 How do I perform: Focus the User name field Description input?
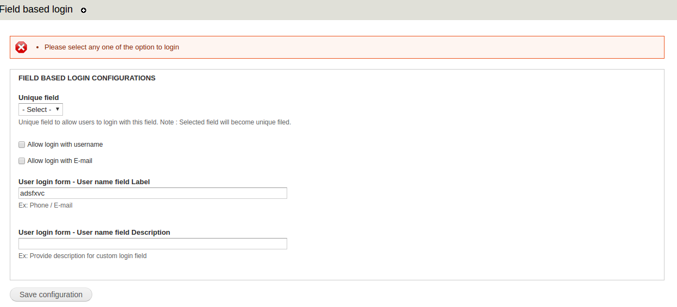coord(153,243)
